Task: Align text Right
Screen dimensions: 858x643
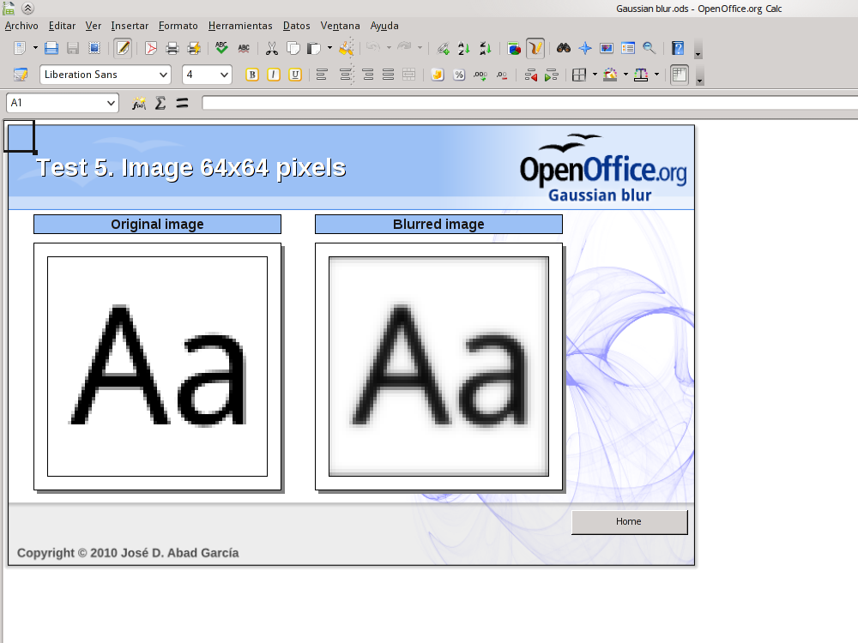Action: 368,75
